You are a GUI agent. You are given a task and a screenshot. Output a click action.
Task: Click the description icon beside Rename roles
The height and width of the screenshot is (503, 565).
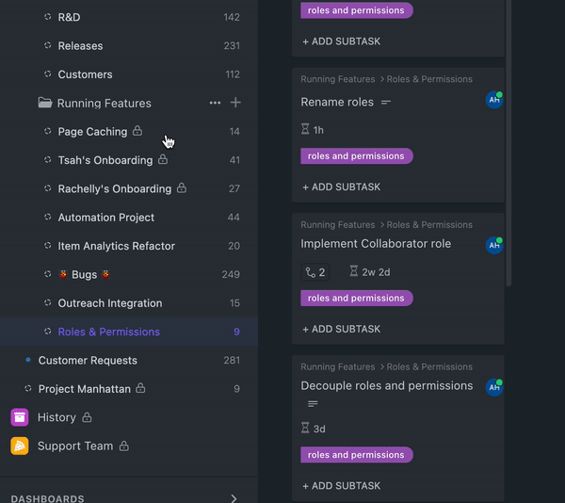coord(386,102)
